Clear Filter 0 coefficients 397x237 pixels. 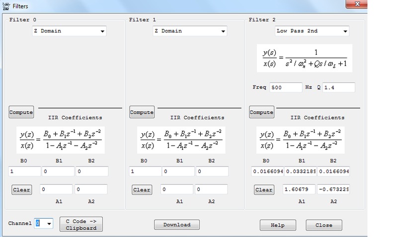coord(21,190)
